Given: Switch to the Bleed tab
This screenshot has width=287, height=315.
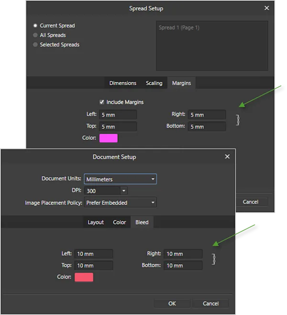Looking at the screenshot, I should (x=142, y=222).
